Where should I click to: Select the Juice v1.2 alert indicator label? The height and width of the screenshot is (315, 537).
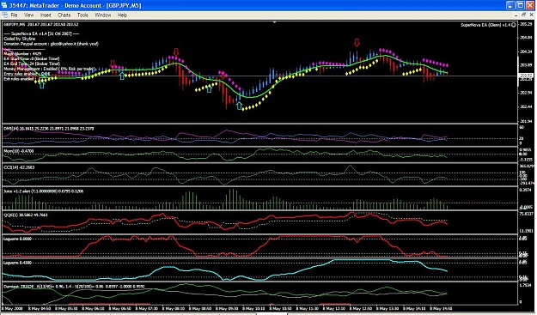tap(44, 191)
